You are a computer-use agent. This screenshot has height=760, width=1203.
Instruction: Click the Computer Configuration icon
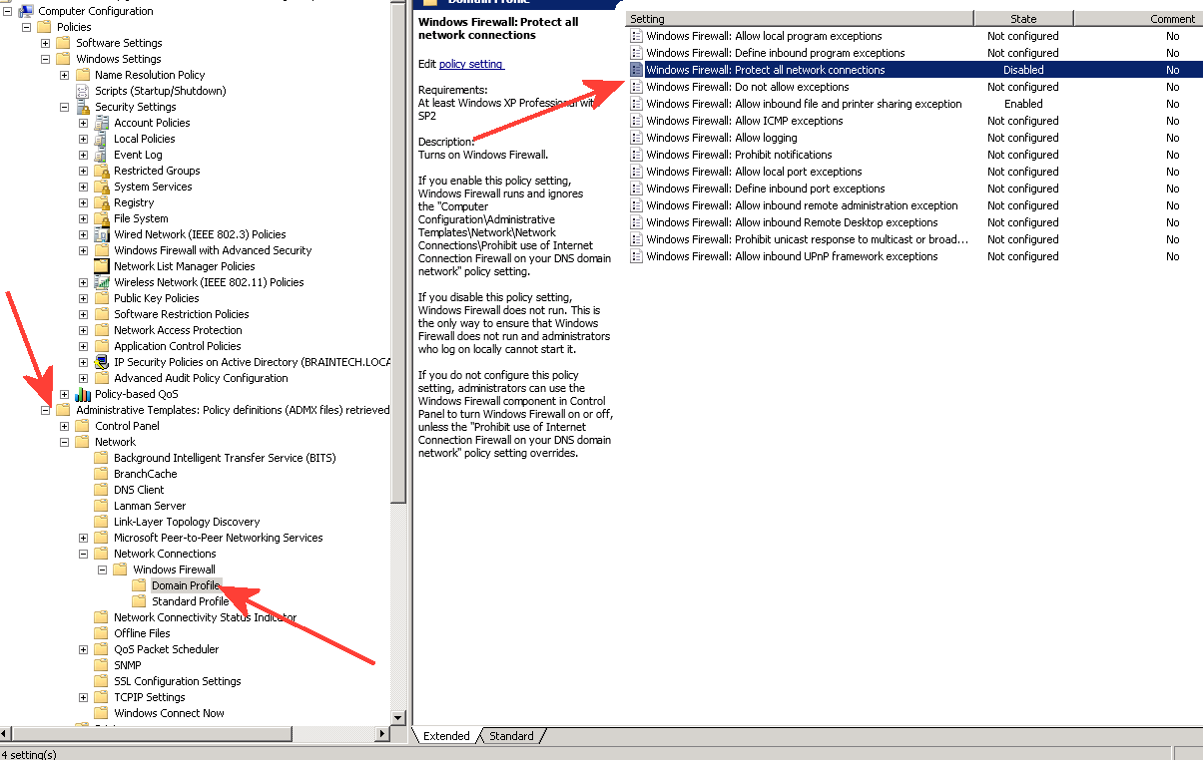click(26, 11)
